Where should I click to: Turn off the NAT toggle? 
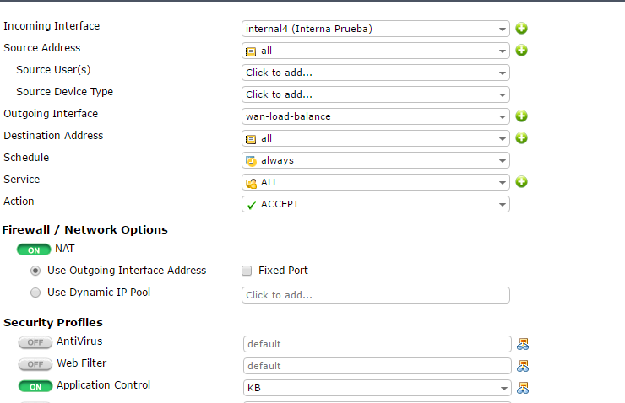(x=34, y=250)
